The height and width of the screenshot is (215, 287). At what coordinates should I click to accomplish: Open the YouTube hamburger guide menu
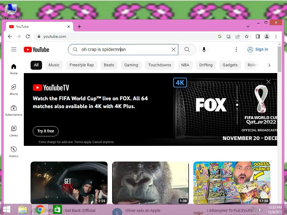point(14,50)
